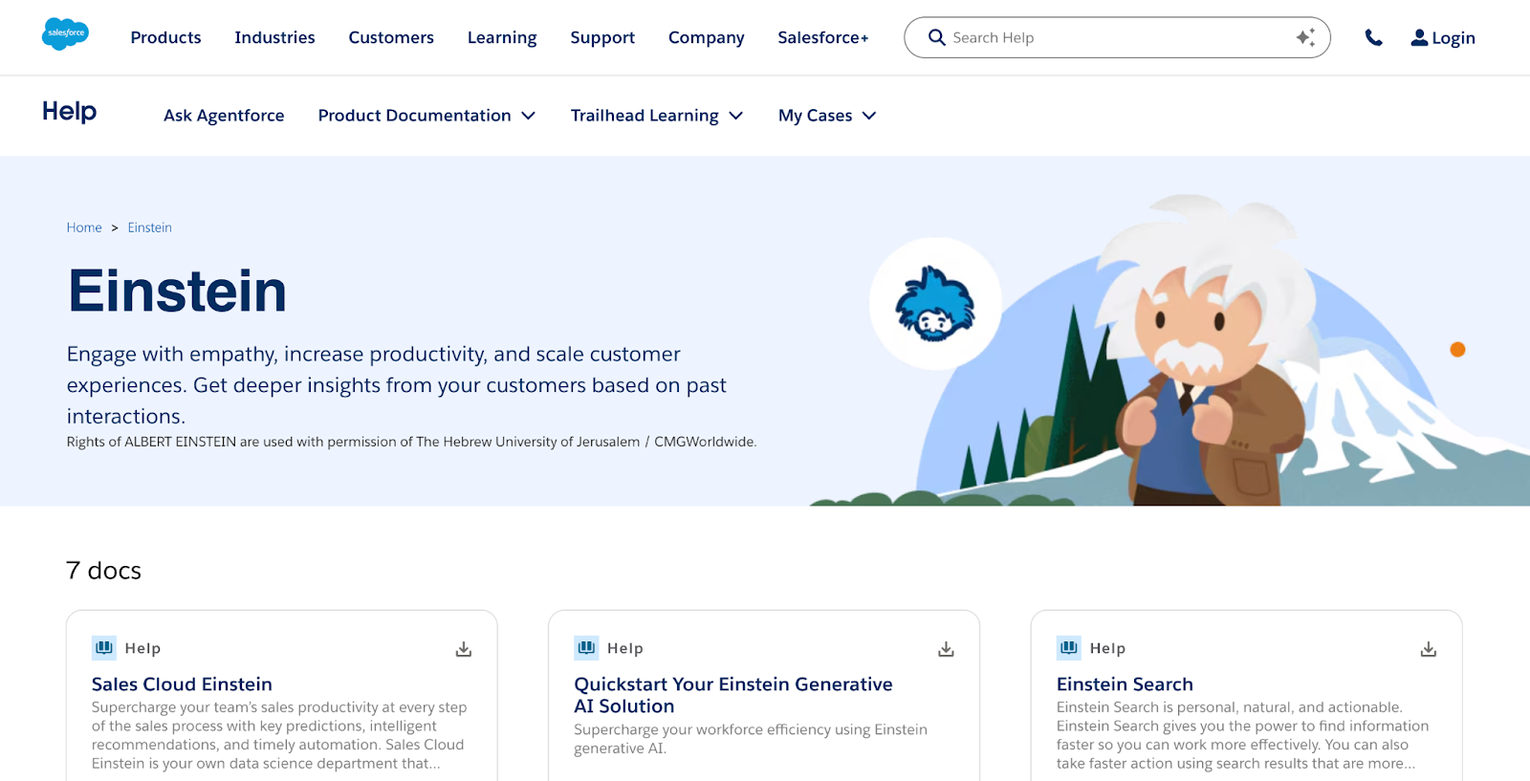
Task: Download the Sales Cloud Einstein doc
Action: pos(464,649)
